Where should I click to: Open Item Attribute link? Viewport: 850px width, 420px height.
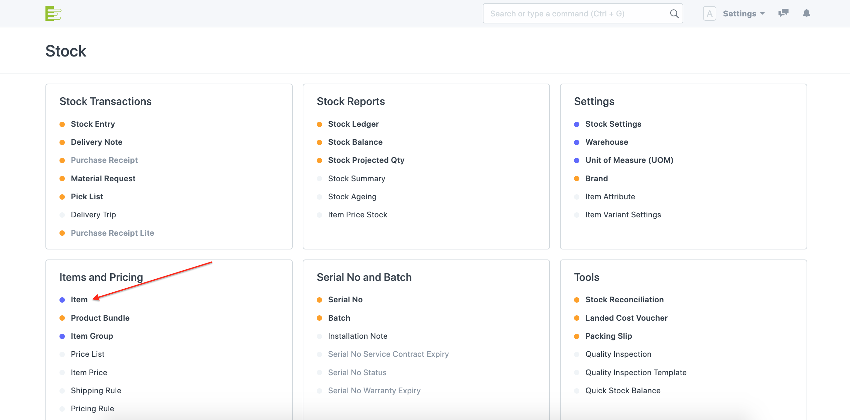610,197
